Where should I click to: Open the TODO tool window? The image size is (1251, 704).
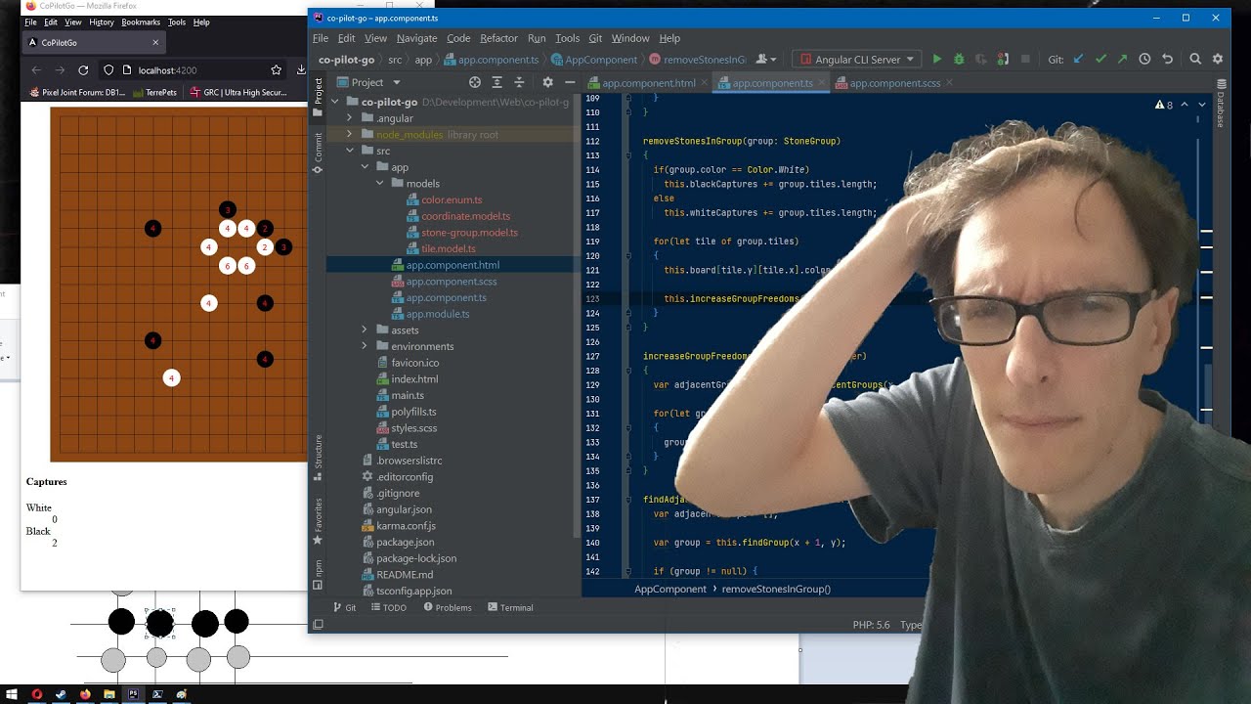[x=388, y=607]
